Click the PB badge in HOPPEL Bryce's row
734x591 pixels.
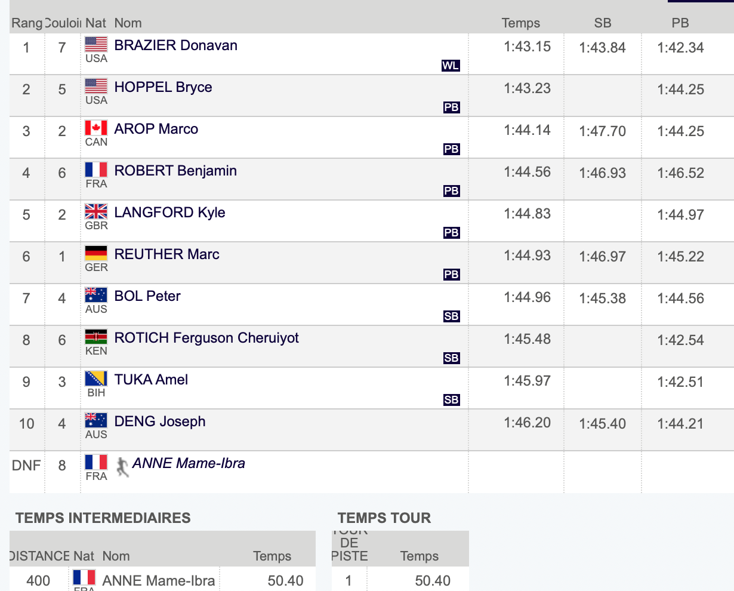[452, 107]
